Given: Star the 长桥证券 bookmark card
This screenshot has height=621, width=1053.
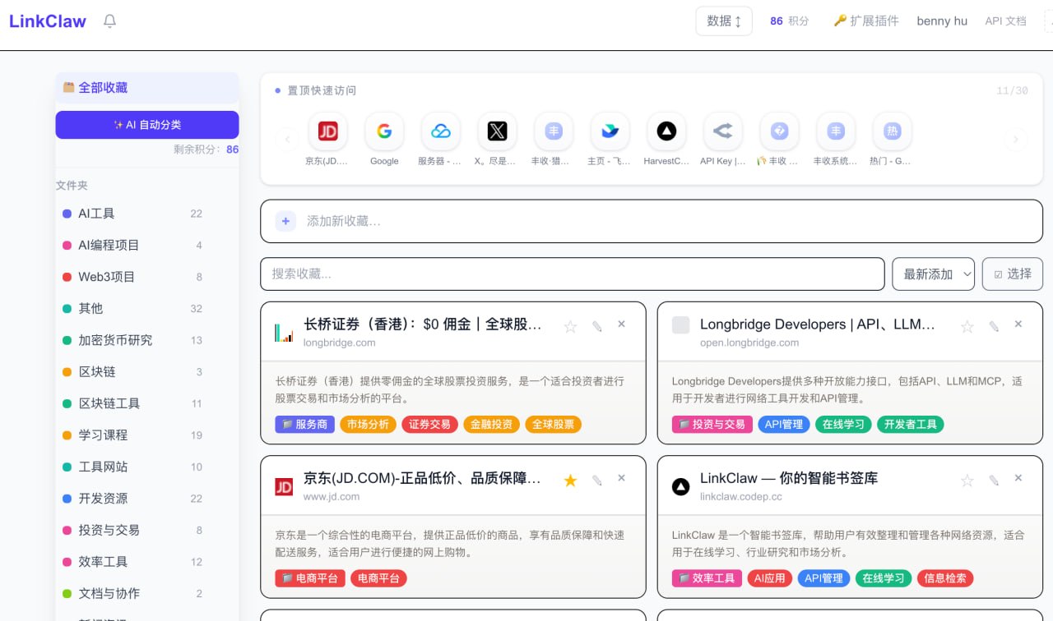Looking at the screenshot, I should pos(570,327).
